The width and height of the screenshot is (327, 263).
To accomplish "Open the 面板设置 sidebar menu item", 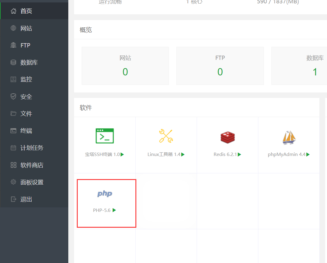I will (34, 182).
